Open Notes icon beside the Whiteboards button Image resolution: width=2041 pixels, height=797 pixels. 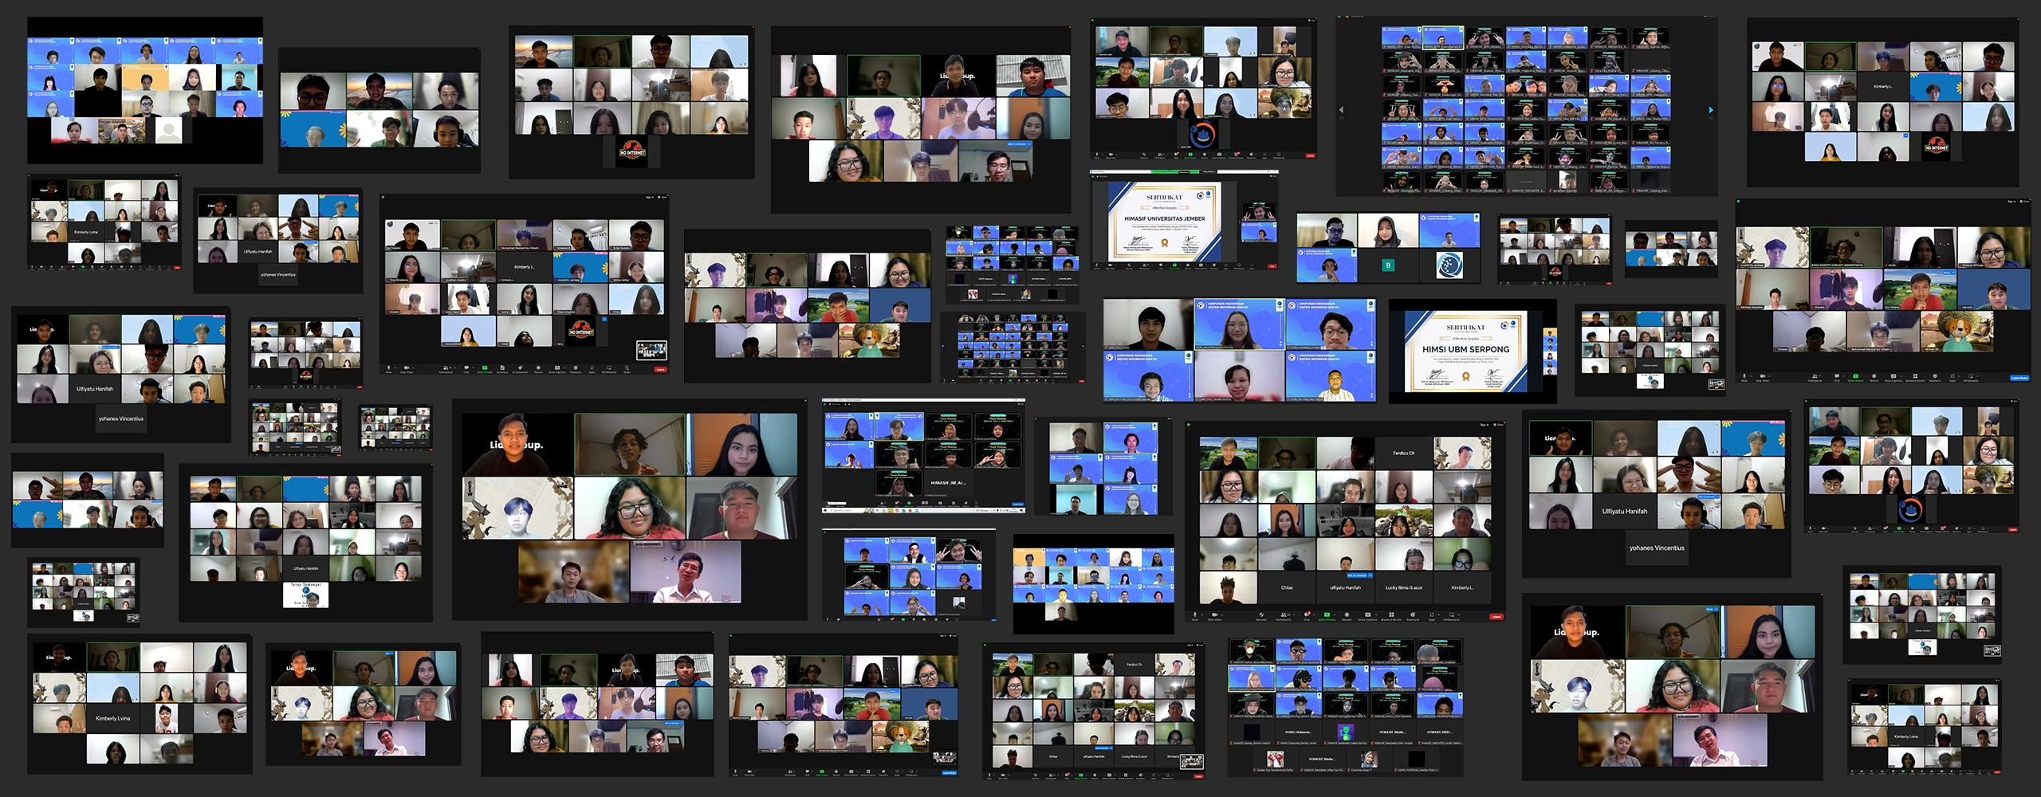click(x=627, y=368)
